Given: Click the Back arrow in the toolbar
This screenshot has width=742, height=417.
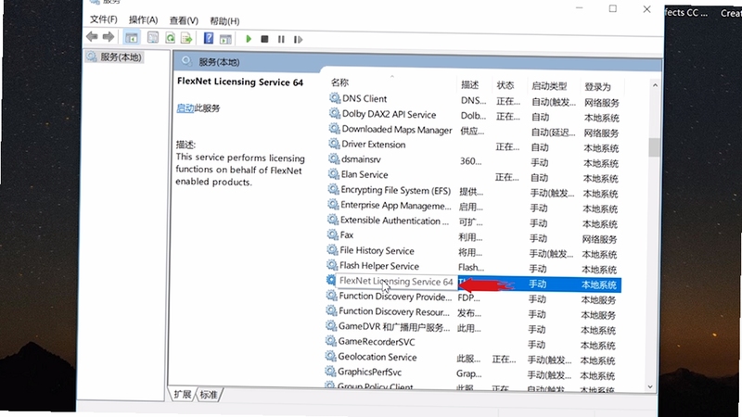Looking at the screenshot, I should [x=92, y=36].
